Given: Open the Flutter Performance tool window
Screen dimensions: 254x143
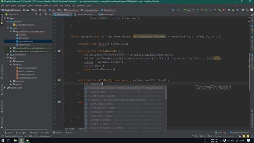Looking at the screenshot, I should tap(239, 133).
